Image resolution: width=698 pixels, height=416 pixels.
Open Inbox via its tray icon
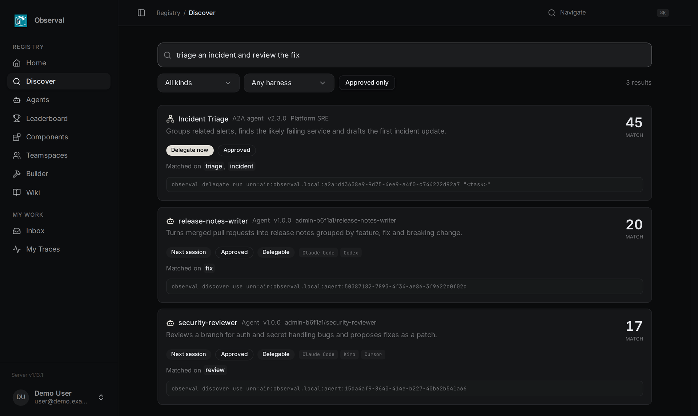17,231
